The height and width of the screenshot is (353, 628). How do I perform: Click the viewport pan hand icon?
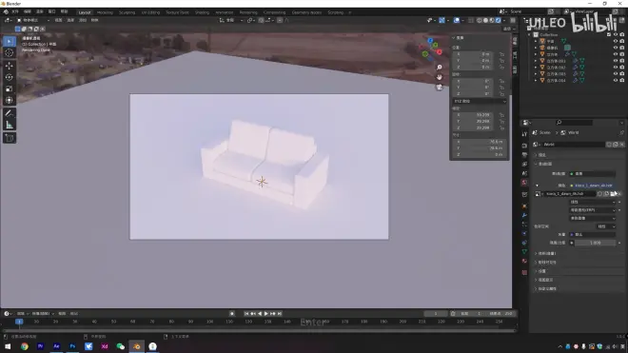coord(440,77)
